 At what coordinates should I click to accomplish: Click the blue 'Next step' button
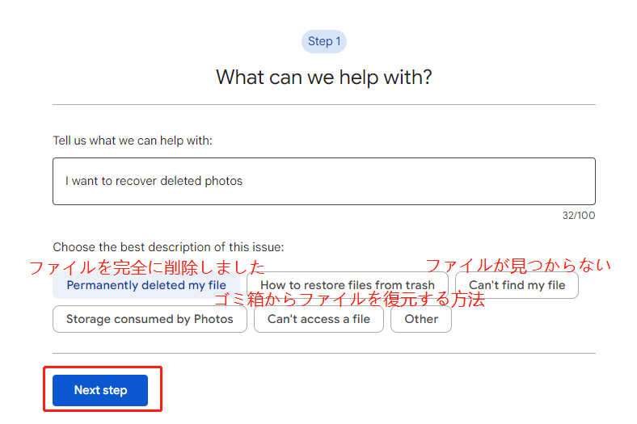[x=100, y=390]
